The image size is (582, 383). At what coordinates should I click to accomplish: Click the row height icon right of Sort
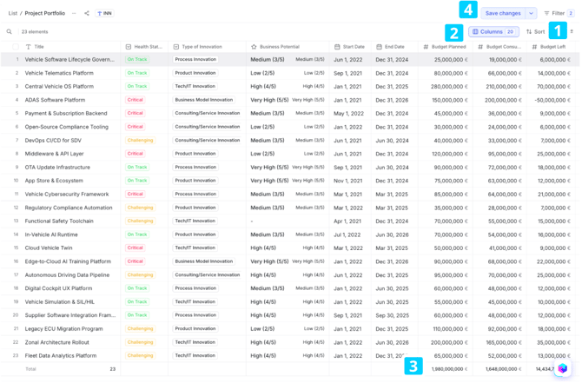pyautogui.click(x=572, y=32)
